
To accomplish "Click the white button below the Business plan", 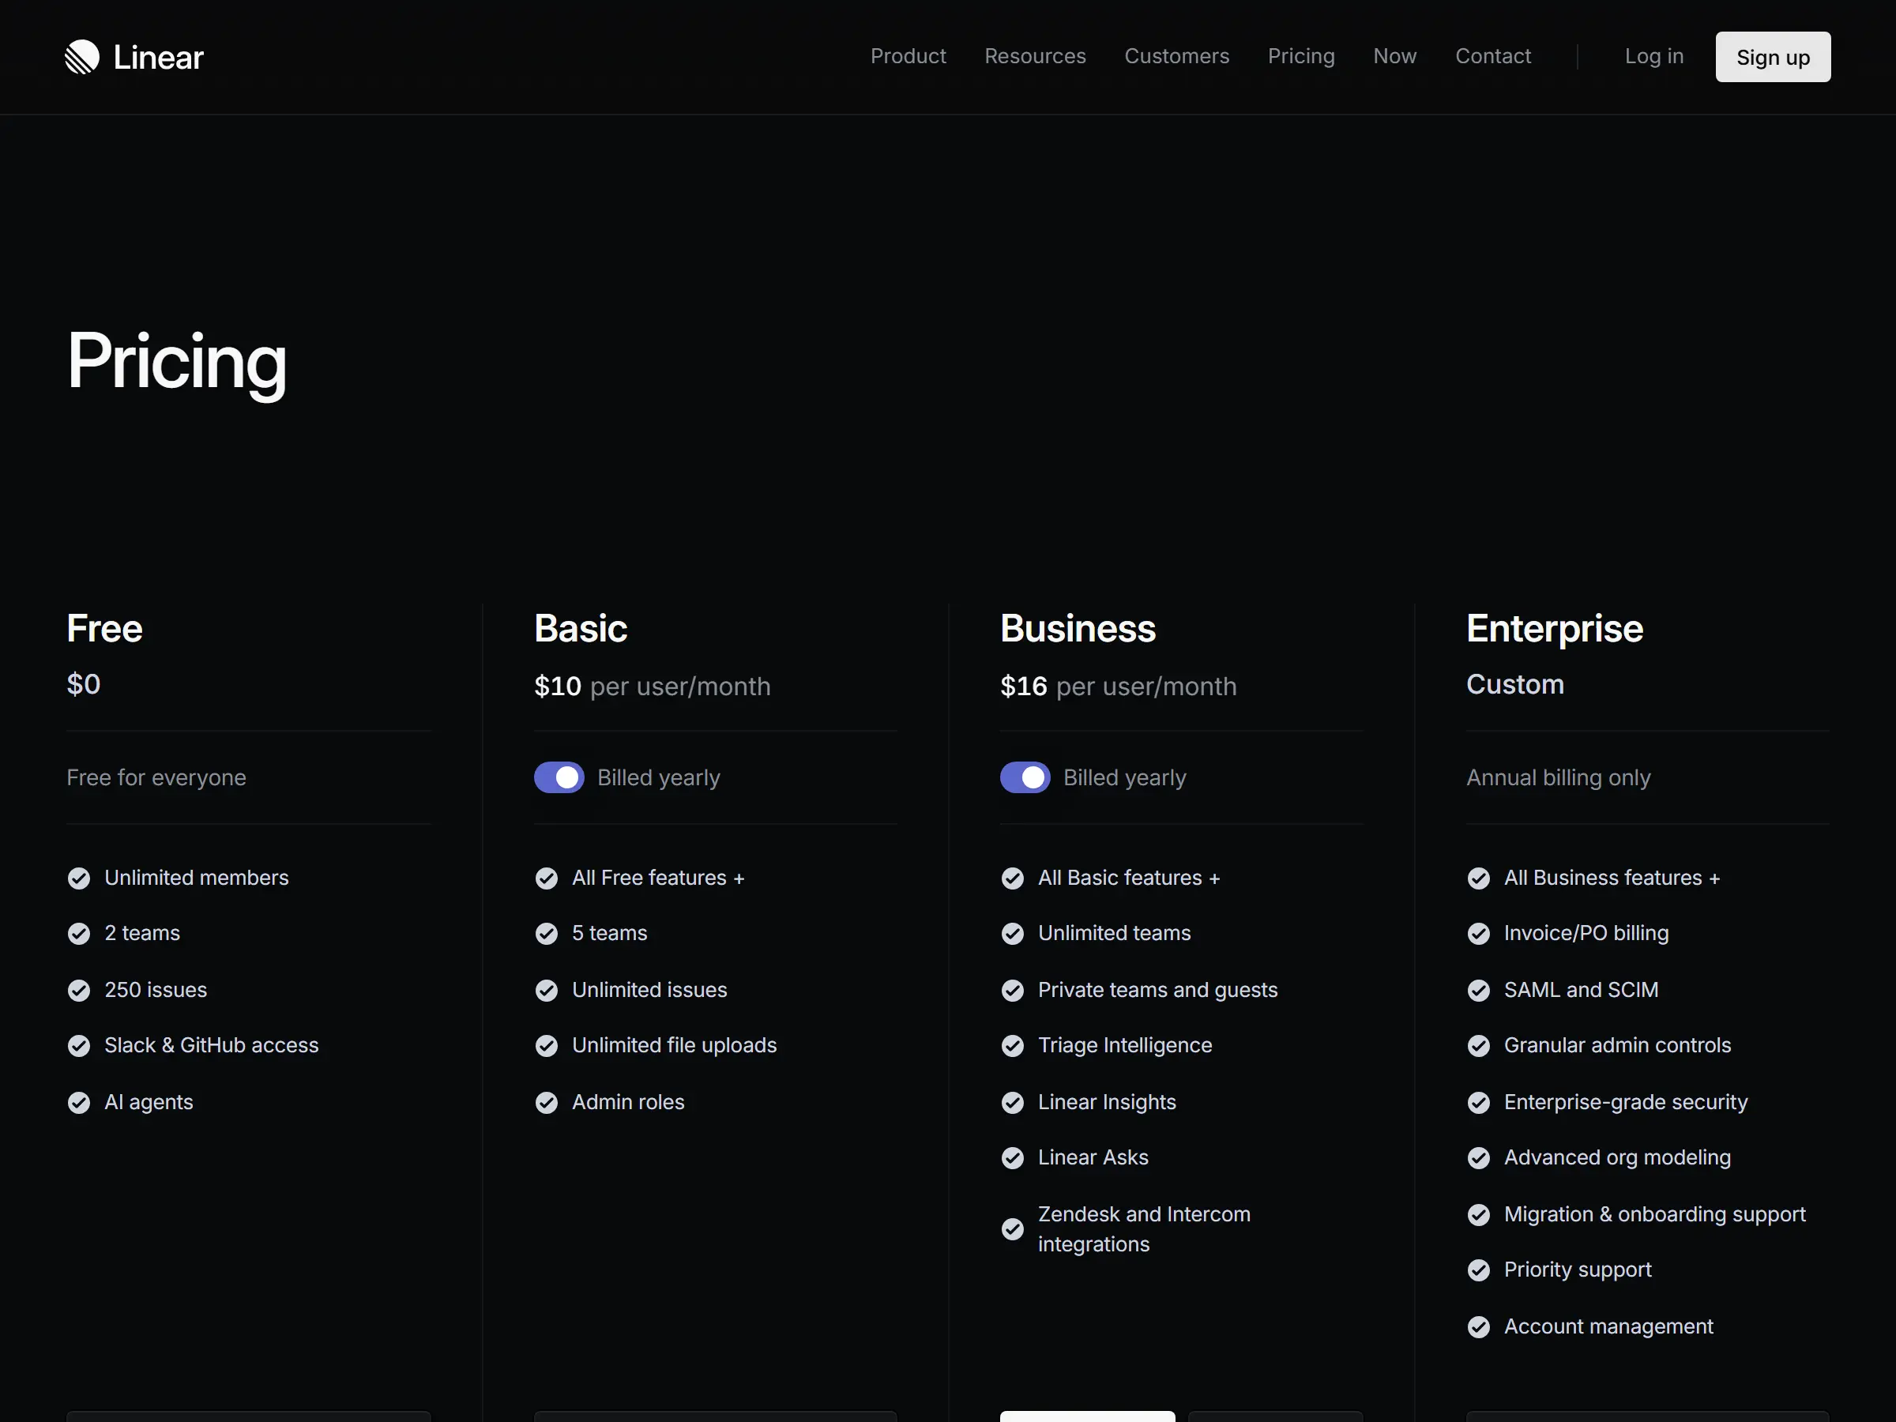I will point(1087,1416).
